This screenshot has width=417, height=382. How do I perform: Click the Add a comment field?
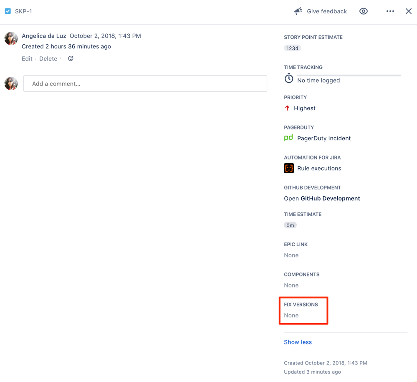(x=145, y=83)
